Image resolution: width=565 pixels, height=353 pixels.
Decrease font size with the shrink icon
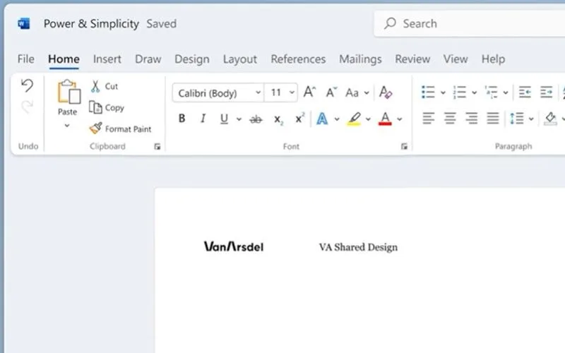(331, 92)
